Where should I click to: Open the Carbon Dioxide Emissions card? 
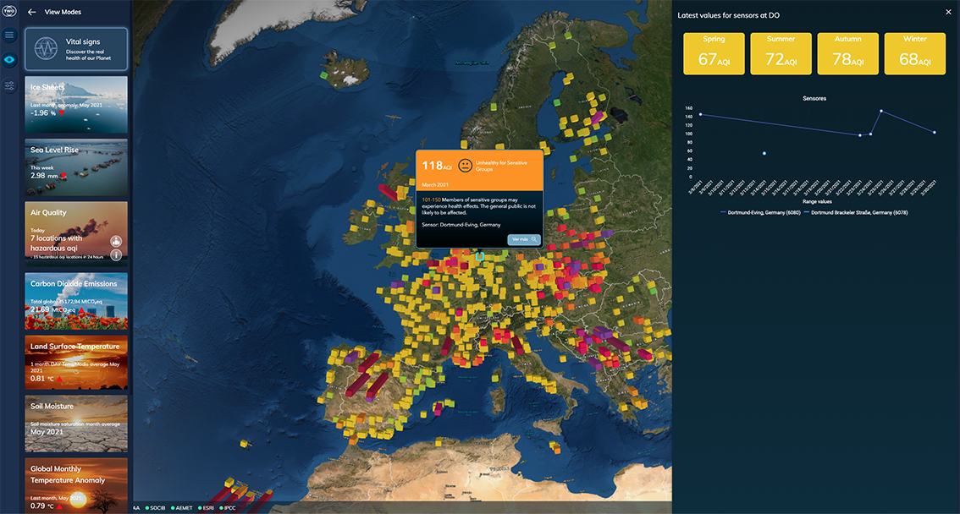pos(76,301)
